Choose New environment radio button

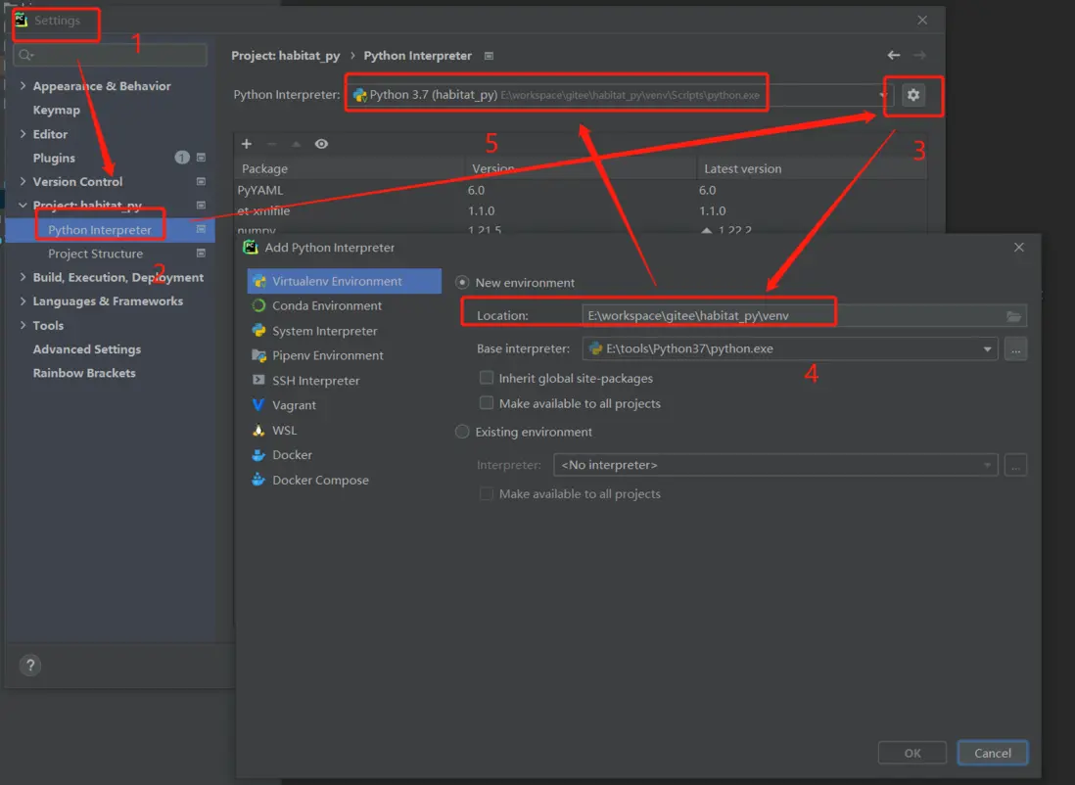[x=462, y=283]
